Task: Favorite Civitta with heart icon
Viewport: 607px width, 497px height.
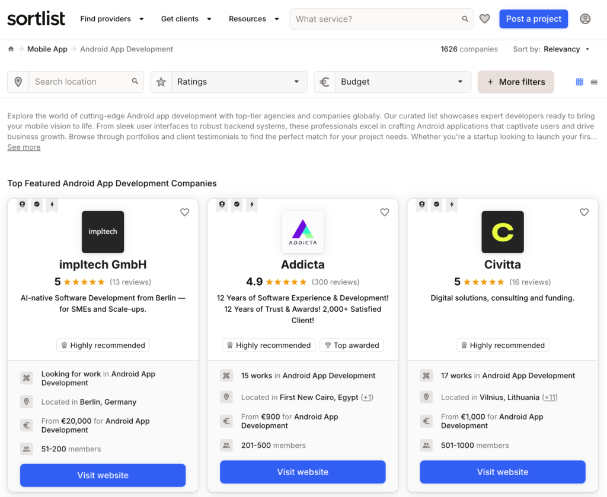Action: coord(584,212)
